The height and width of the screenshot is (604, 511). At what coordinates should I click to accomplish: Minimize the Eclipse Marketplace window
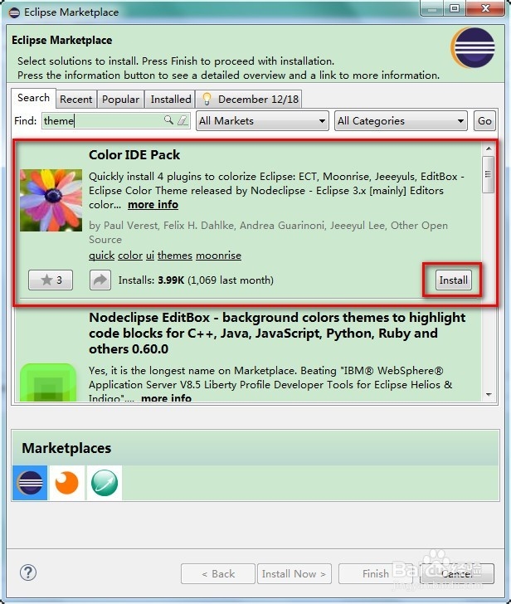[432, 8]
